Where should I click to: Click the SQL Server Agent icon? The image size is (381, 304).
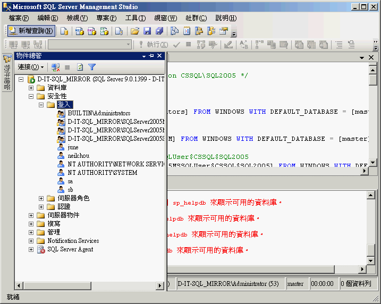[x=41, y=249]
